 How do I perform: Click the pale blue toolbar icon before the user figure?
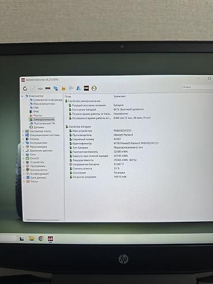(71, 88)
